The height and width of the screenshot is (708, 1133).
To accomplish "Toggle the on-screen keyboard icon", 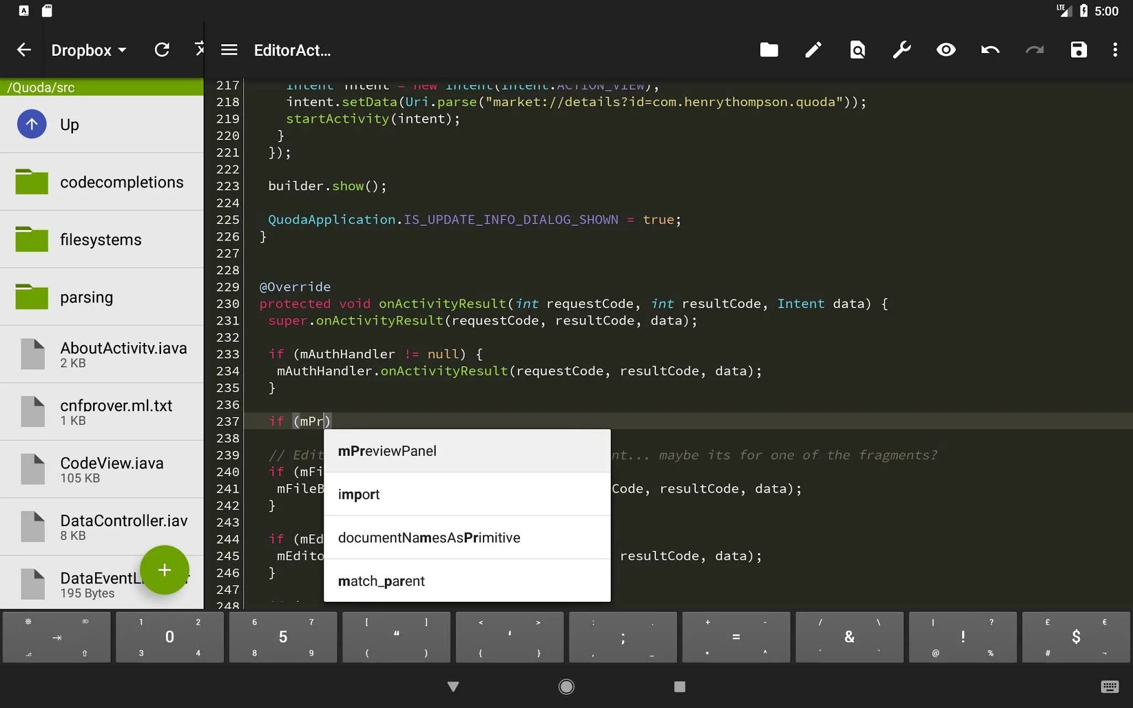I will [x=1109, y=686].
